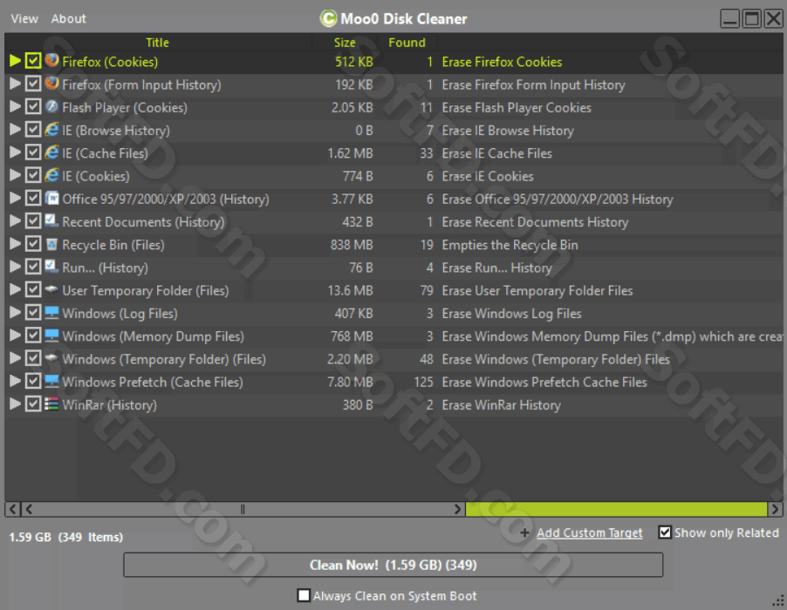Sort by the Found column header

pyautogui.click(x=407, y=43)
